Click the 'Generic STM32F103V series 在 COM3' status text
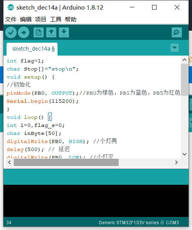Screen dimensions: 192x230 (139, 223)
